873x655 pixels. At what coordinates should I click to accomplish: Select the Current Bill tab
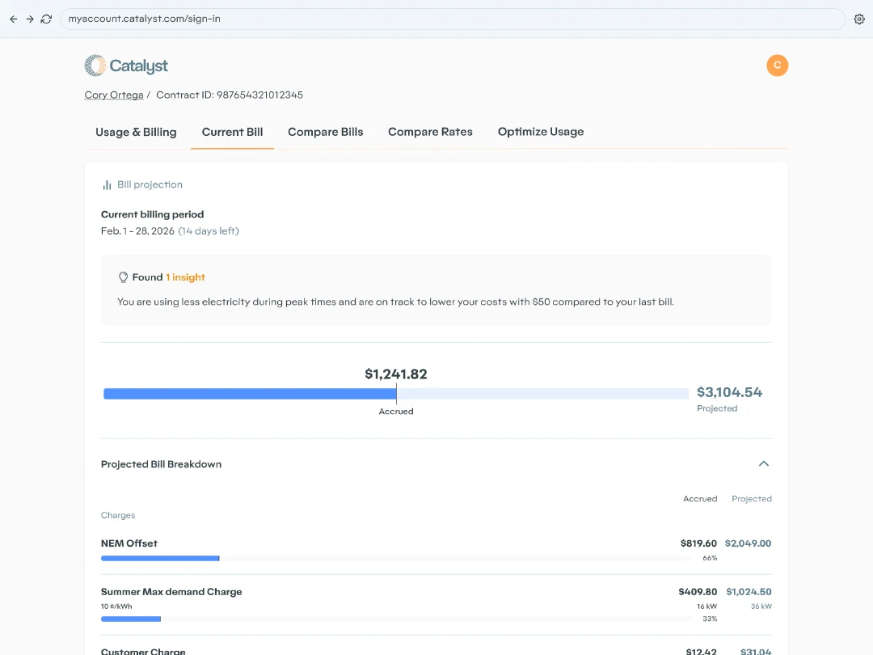click(232, 132)
